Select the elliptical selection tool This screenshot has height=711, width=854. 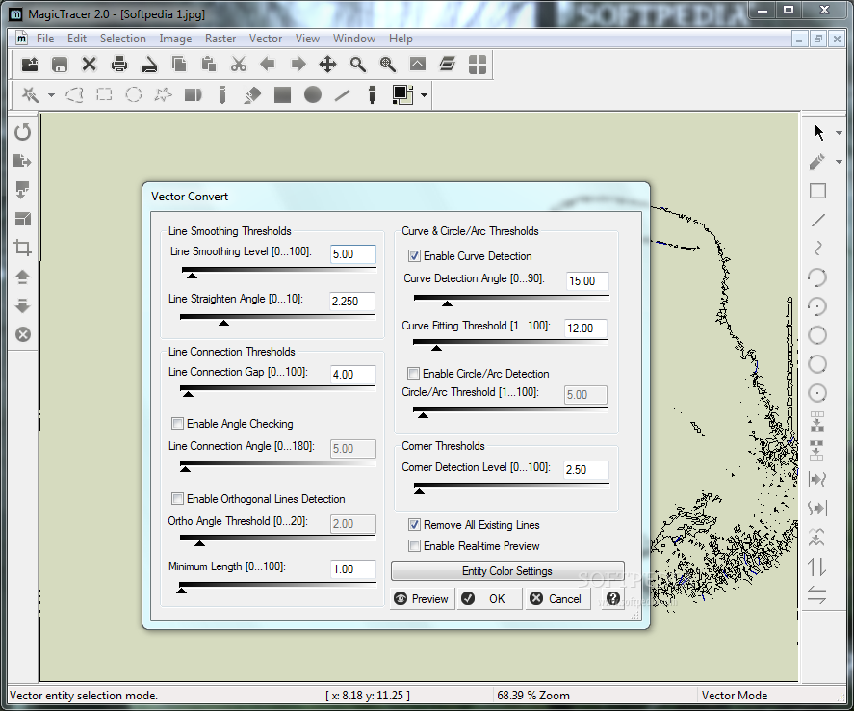pyautogui.click(x=134, y=94)
